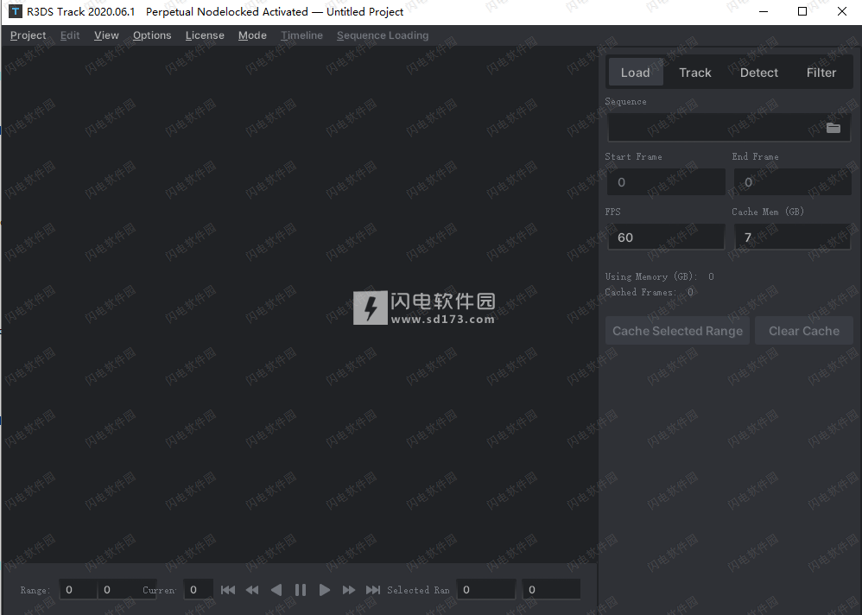Edit the Cache Mem (GB) field showing 7
The image size is (862, 615).
tap(793, 237)
